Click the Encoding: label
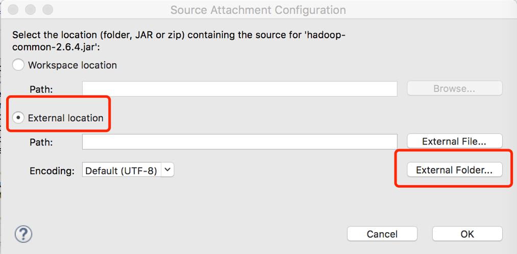Screen dimensions: 517x254 click(52, 171)
